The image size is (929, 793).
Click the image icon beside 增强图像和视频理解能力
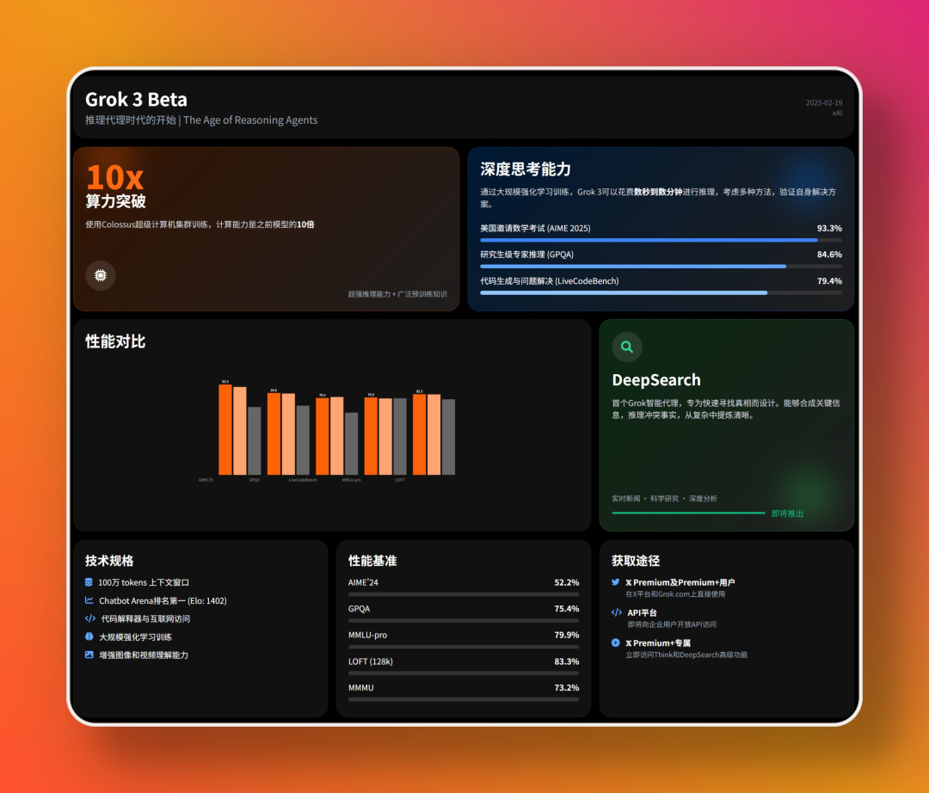[89, 655]
